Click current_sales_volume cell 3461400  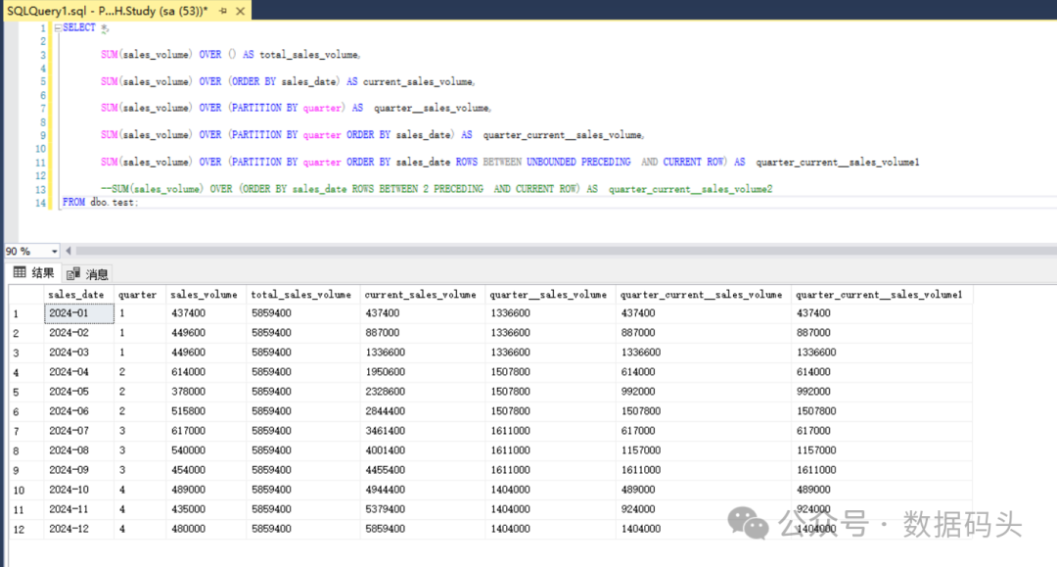pos(422,431)
